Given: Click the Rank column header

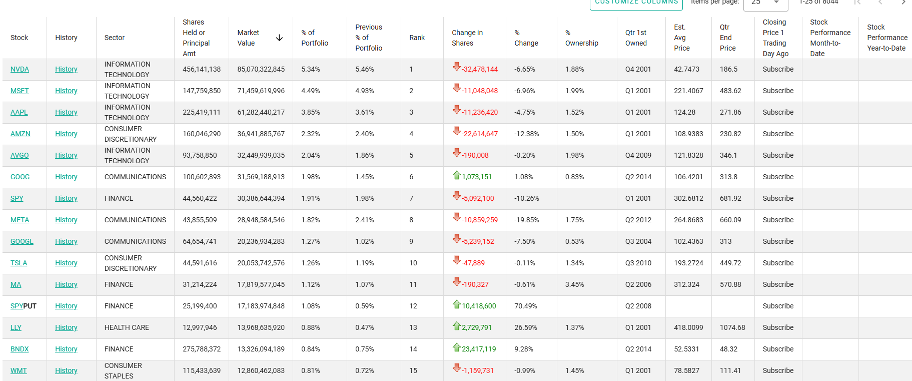Looking at the screenshot, I should 417,38.
